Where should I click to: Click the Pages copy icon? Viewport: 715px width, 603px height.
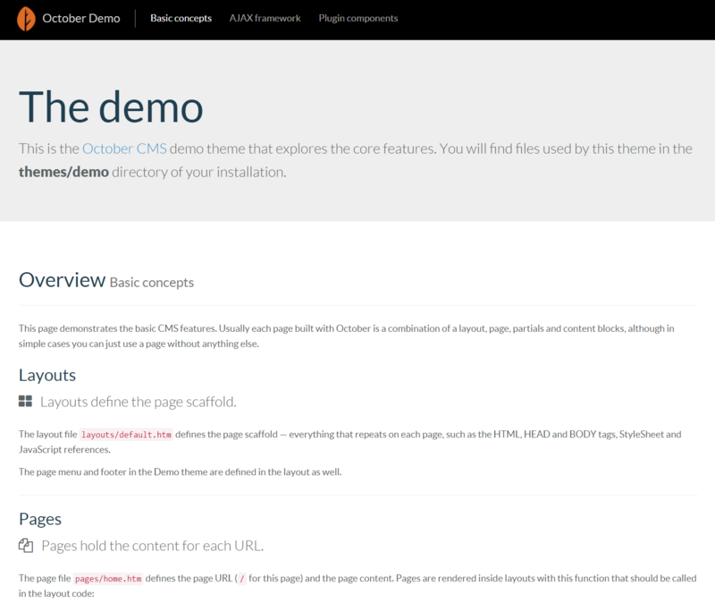click(26, 546)
